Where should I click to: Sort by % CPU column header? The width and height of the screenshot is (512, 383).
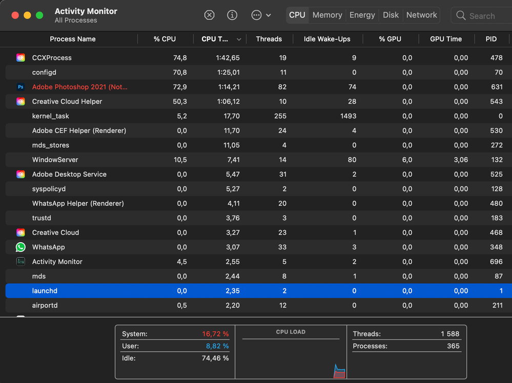tap(165, 39)
